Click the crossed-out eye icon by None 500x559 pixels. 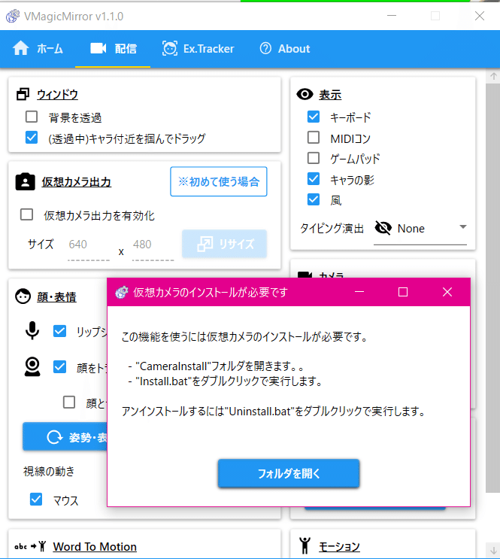coord(383,228)
